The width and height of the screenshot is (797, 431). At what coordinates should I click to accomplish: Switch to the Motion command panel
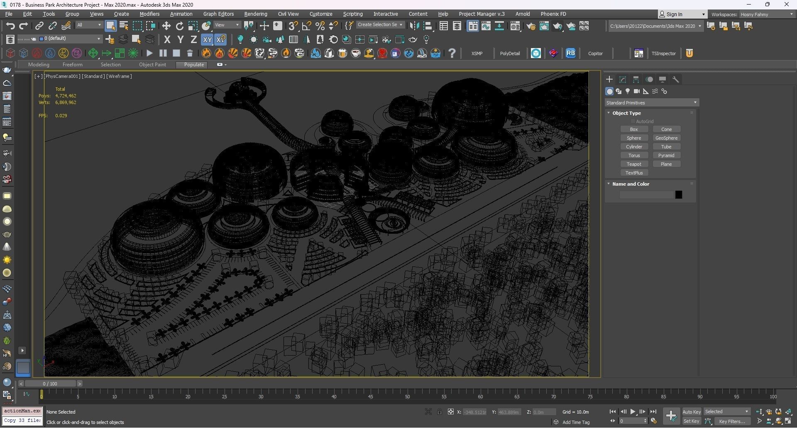(x=649, y=79)
